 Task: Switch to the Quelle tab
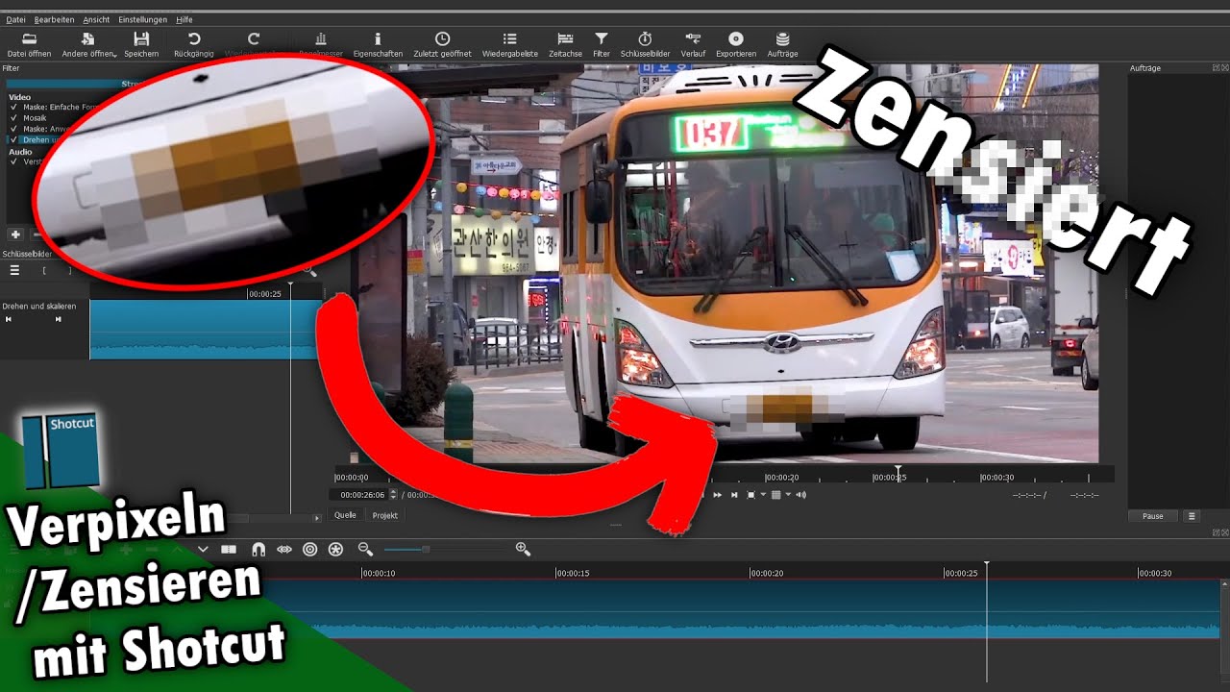[345, 515]
